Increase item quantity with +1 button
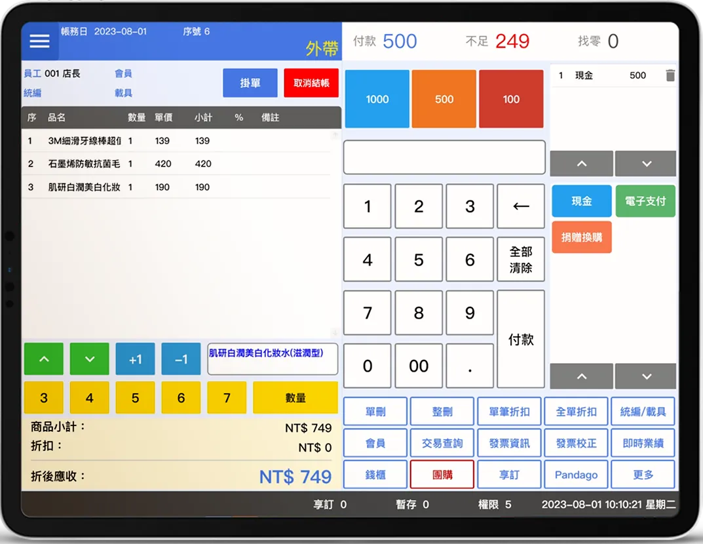 click(136, 359)
